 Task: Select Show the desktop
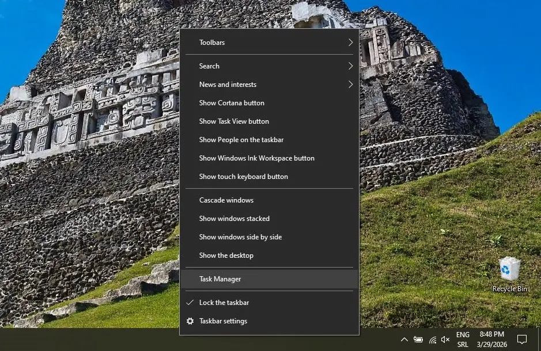click(226, 255)
